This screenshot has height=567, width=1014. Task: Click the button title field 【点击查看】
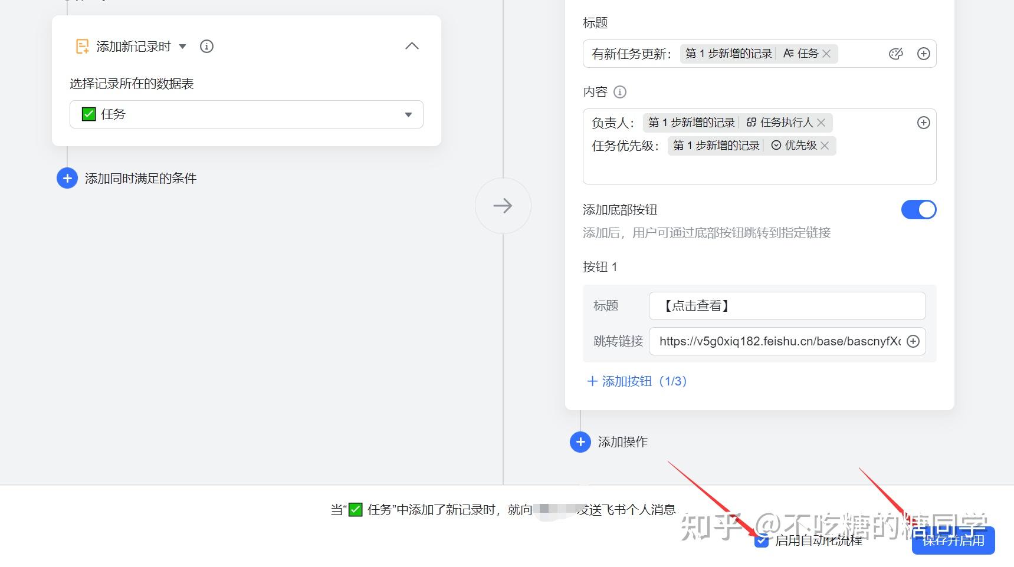pos(787,306)
